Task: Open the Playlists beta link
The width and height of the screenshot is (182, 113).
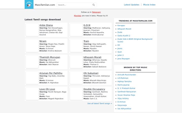Action: (x=78, y=16)
